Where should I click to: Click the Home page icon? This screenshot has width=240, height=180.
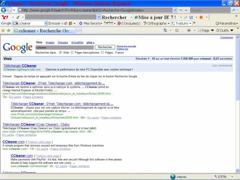tap(165, 30)
